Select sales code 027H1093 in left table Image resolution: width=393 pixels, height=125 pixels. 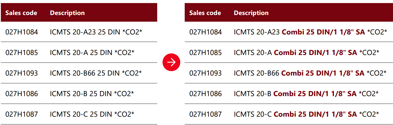point(22,73)
